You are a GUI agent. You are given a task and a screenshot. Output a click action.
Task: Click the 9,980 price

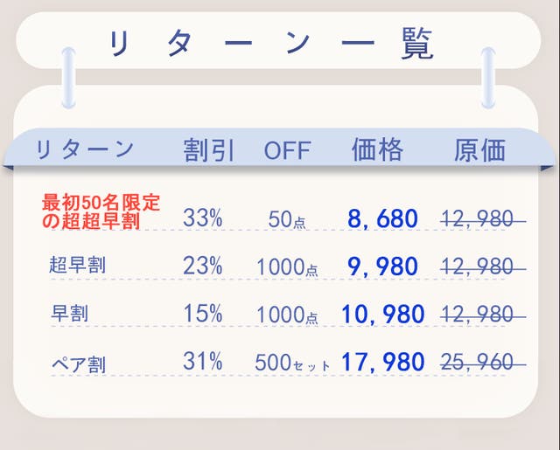382,267
